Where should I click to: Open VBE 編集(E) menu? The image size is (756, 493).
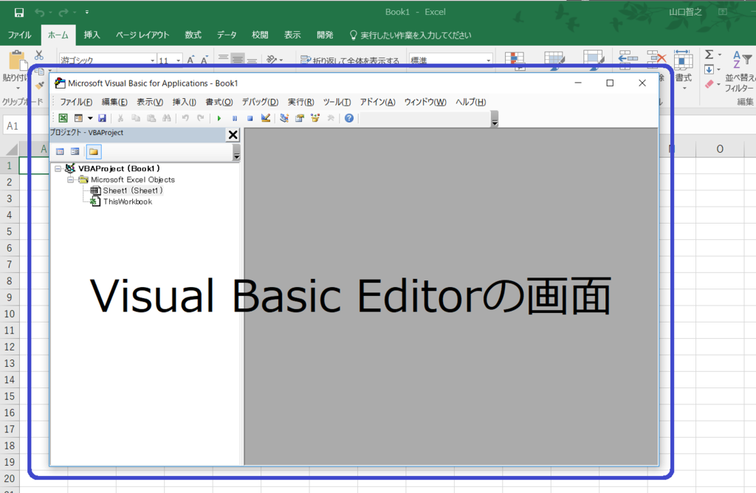coord(114,102)
